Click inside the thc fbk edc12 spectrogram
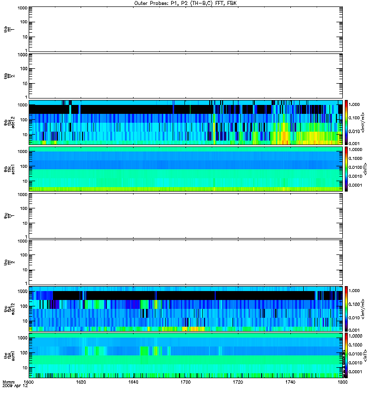The image size is (371, 396). point(185,308)
